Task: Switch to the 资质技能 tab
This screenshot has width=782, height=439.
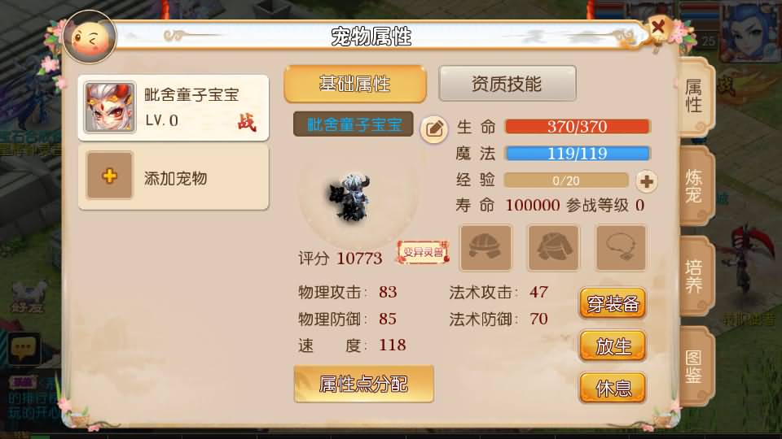Action: pyautogui.click(x=507, y=84)
